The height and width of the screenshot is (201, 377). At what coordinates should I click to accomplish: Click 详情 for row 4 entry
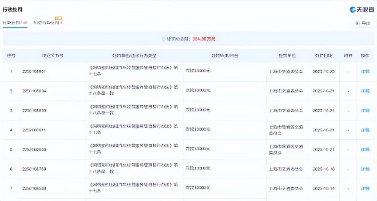click(365, 130)
